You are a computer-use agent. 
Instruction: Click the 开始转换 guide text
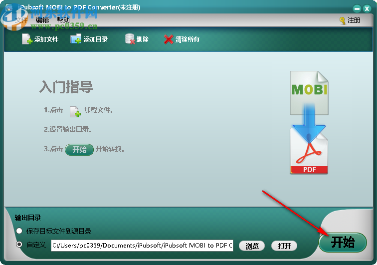[x=110, y=149]
